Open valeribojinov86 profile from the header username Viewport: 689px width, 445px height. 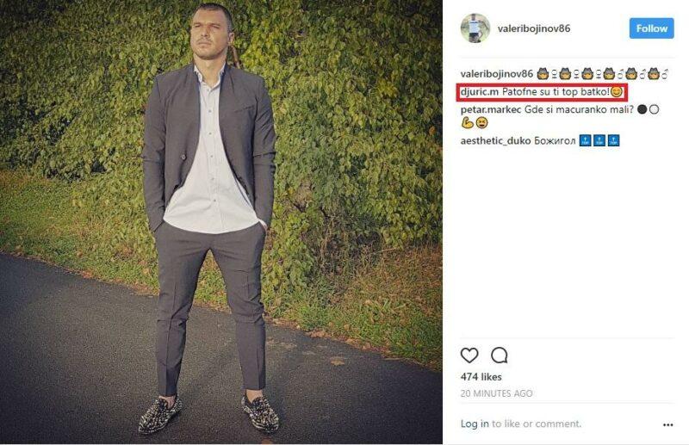(x=534, y=28)
